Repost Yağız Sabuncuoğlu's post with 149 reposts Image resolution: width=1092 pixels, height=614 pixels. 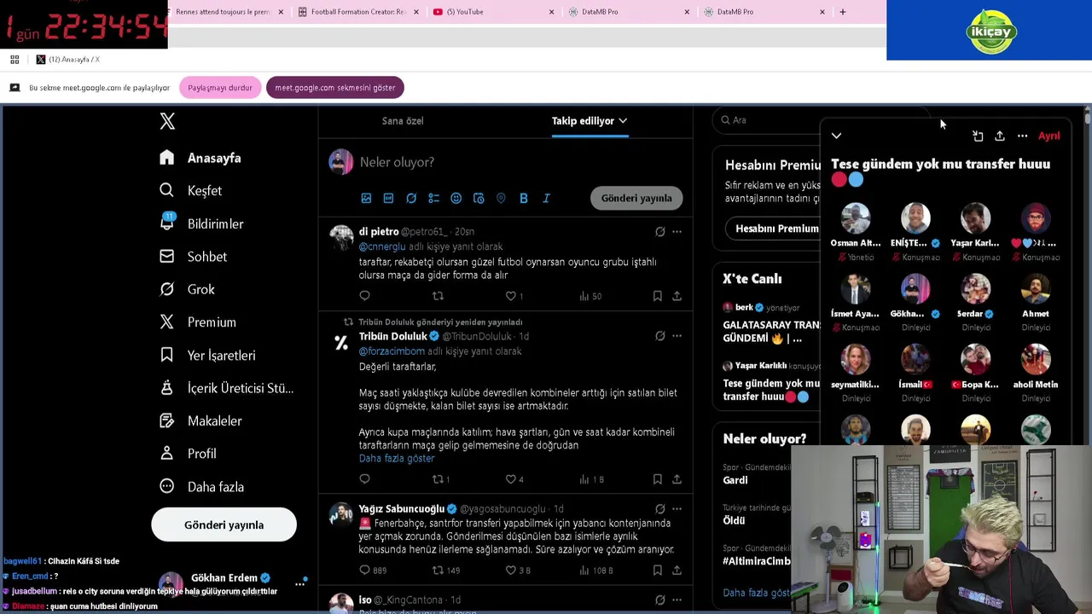coord(445,570)
